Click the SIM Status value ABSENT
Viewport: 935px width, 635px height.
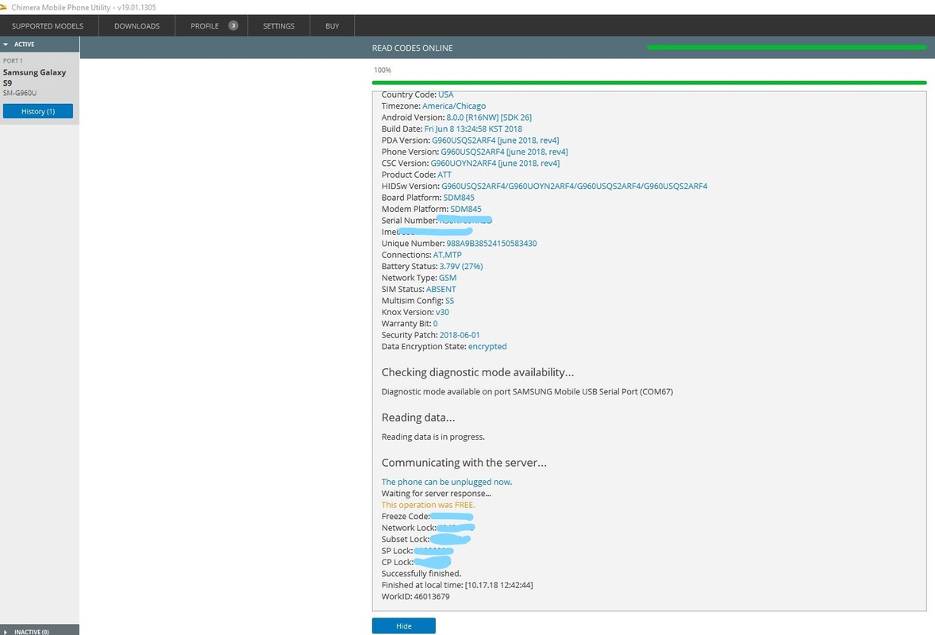click(441, 289)
